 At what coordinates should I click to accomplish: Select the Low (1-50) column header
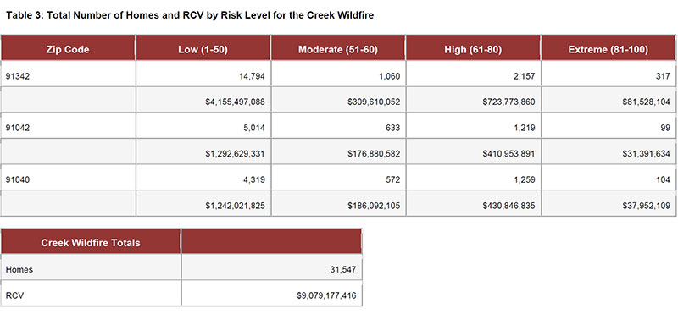point(203,48)
